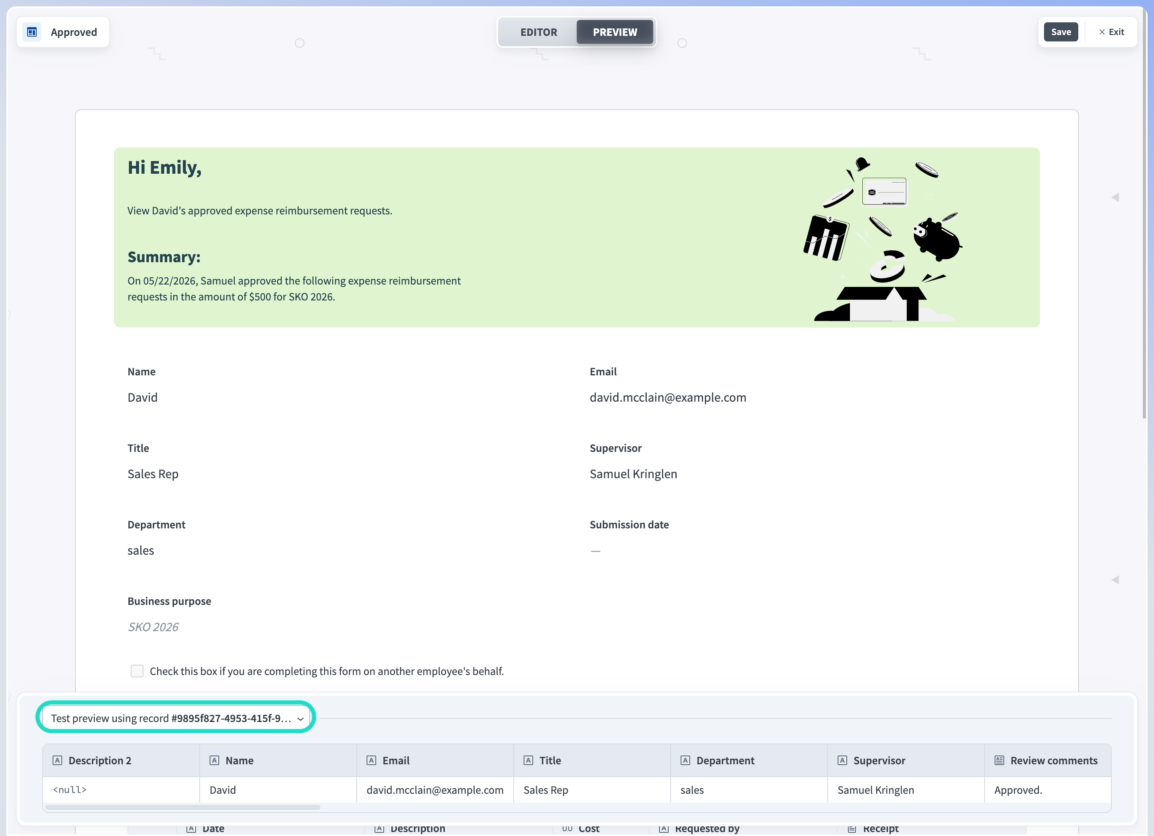1154x836 pixels.
Task: Click the David cell in record table
Action: tap(278, 790)
